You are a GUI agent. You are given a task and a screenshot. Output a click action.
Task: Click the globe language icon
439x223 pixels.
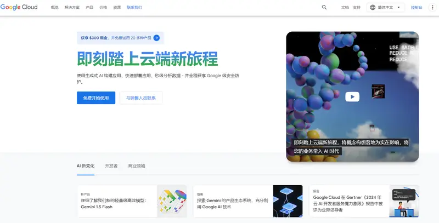373,8
